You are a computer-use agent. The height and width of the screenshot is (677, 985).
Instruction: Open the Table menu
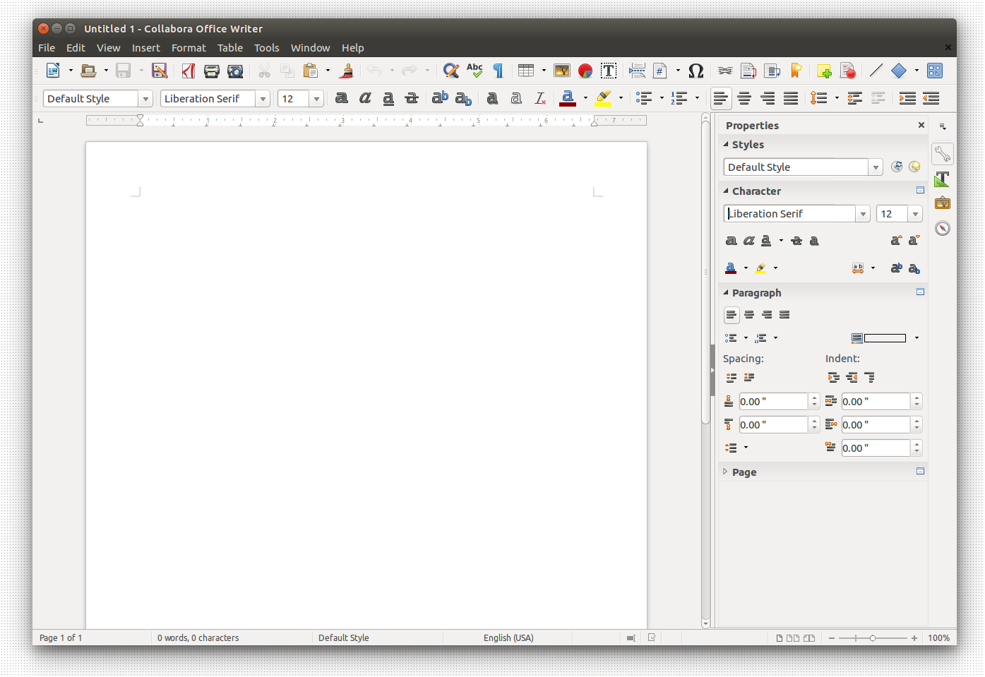229,48
